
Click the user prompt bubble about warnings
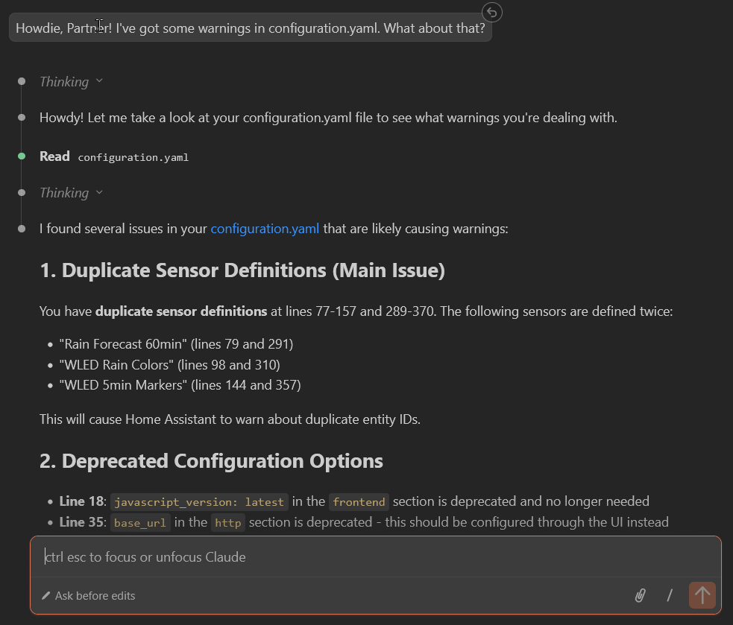250,28
